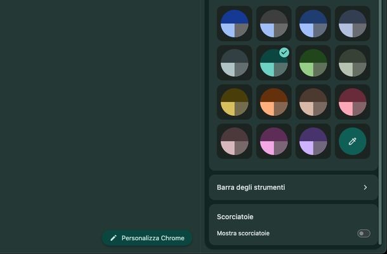The image size is (387, 254).
Task: Select the bright blue color theme
Action: point(235,23)
